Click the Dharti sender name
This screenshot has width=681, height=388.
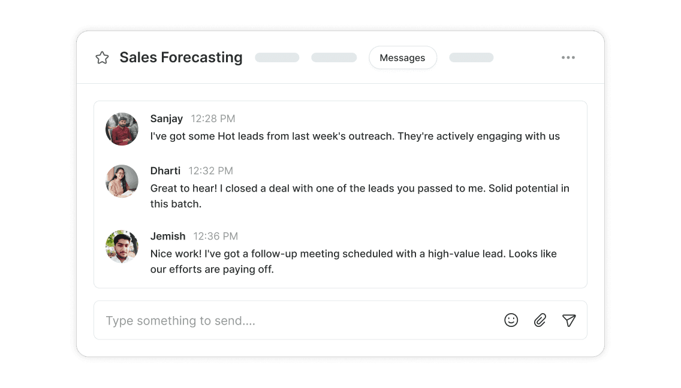165,171
